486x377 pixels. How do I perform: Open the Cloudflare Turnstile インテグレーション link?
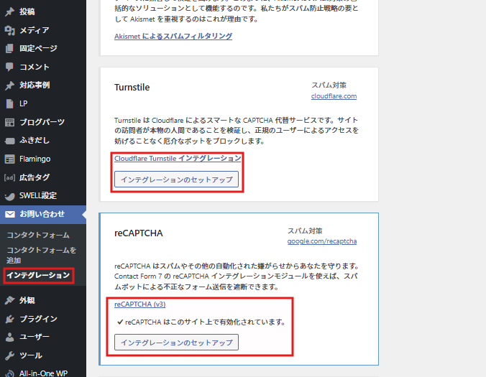[178, 158]
